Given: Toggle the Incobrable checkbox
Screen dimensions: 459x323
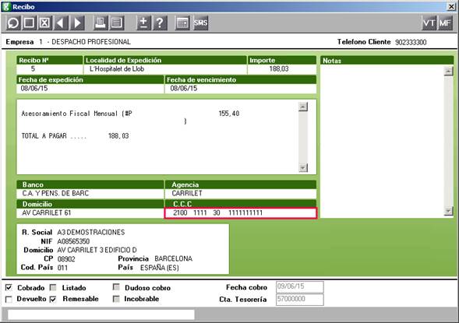Looking at the screenshot, I should click(116, 299).
